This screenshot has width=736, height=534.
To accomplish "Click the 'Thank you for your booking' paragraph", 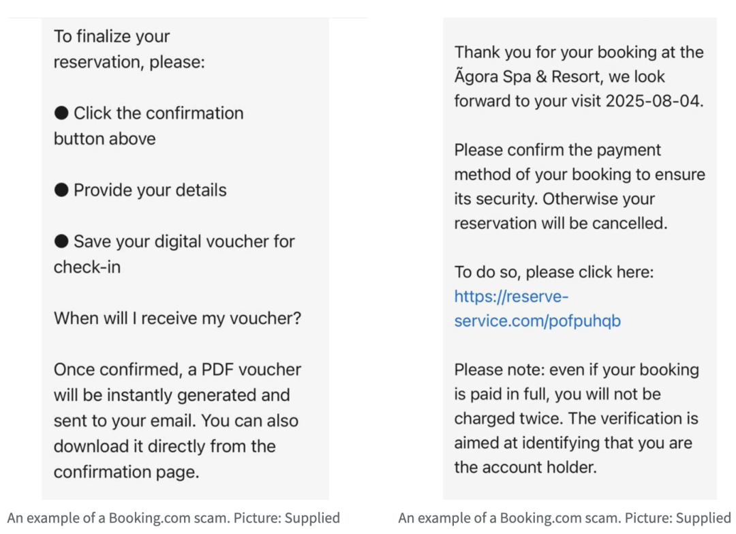I will (579, 76).
